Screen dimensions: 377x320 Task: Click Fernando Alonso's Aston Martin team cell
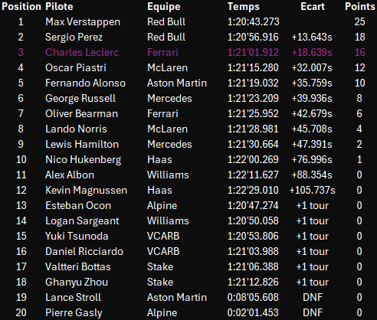(177, 83)
